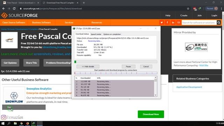This screenshot has width=224, height=126.
Task: Open File Explorer from taskbar
Action: coord(15,124)
